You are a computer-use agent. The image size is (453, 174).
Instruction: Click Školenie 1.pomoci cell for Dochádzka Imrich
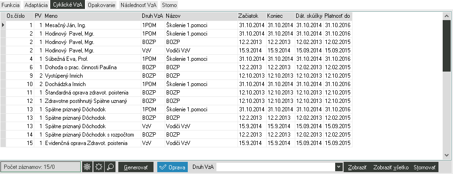pyautogui.click(x=201, y=84)
